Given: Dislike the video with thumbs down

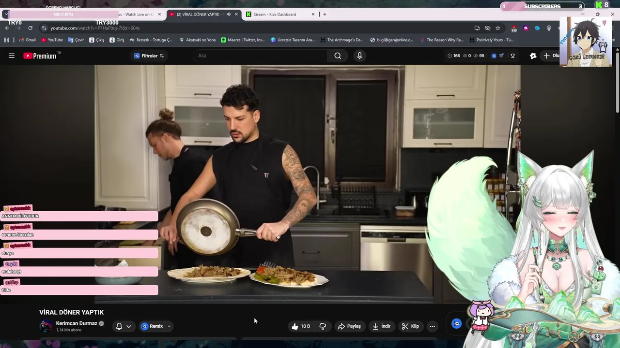Looking at the screenshot, I should coord(323,326).
